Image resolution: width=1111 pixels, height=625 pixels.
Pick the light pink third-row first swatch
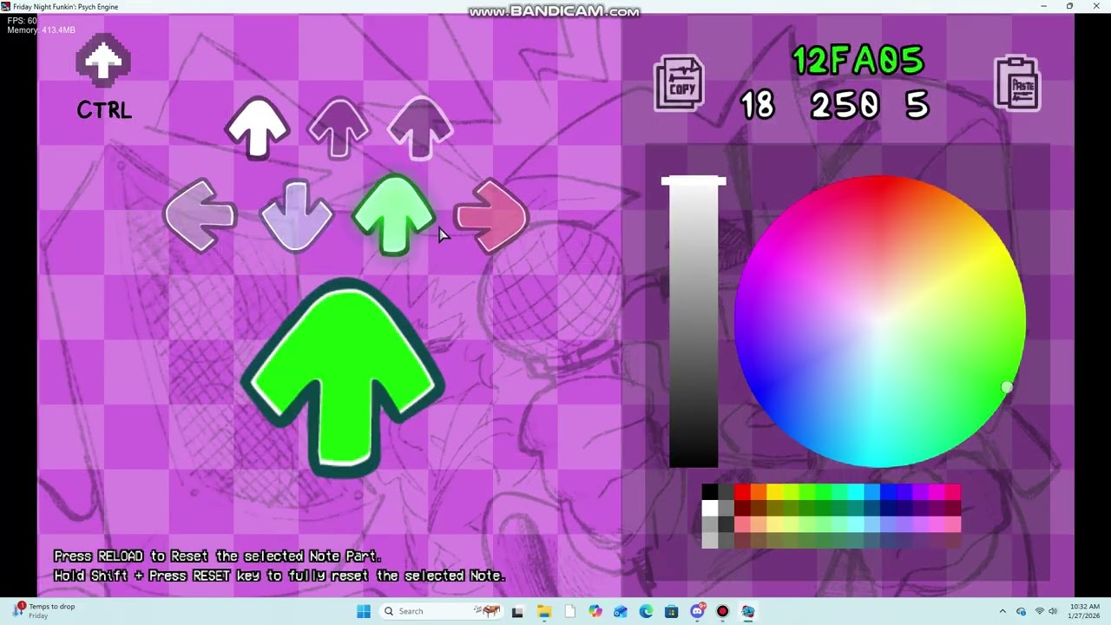tap(742, 524)
